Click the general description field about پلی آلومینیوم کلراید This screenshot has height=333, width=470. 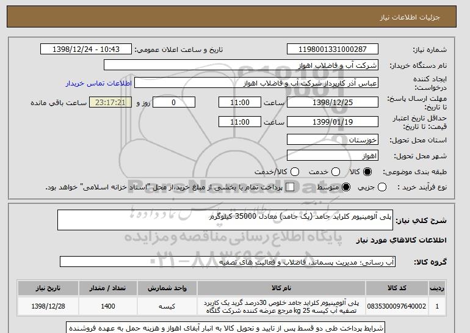point(225,220)
